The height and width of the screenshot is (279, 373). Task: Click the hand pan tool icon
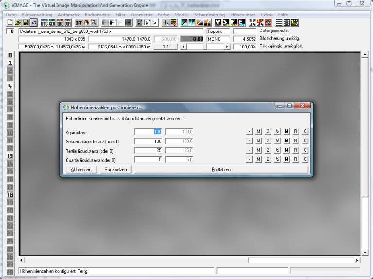pyautogui.click(x=86, y=23)
